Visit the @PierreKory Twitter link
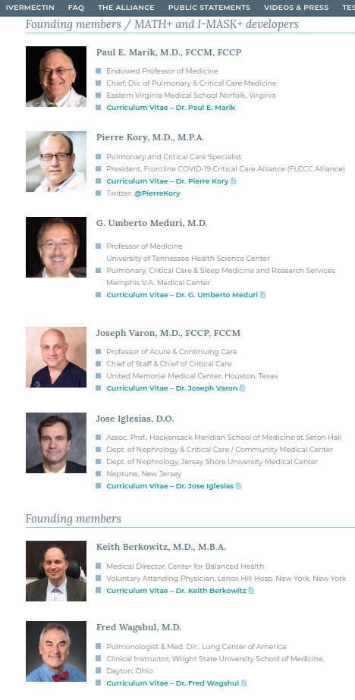Viewport: 355px width, 700px height. coord(157,193)
